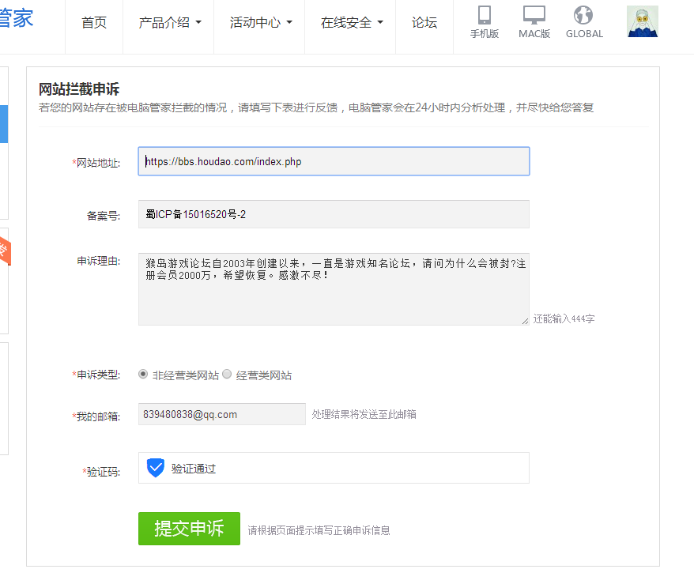Click the 我的邮箱 email field

click(x=222, y=414)
